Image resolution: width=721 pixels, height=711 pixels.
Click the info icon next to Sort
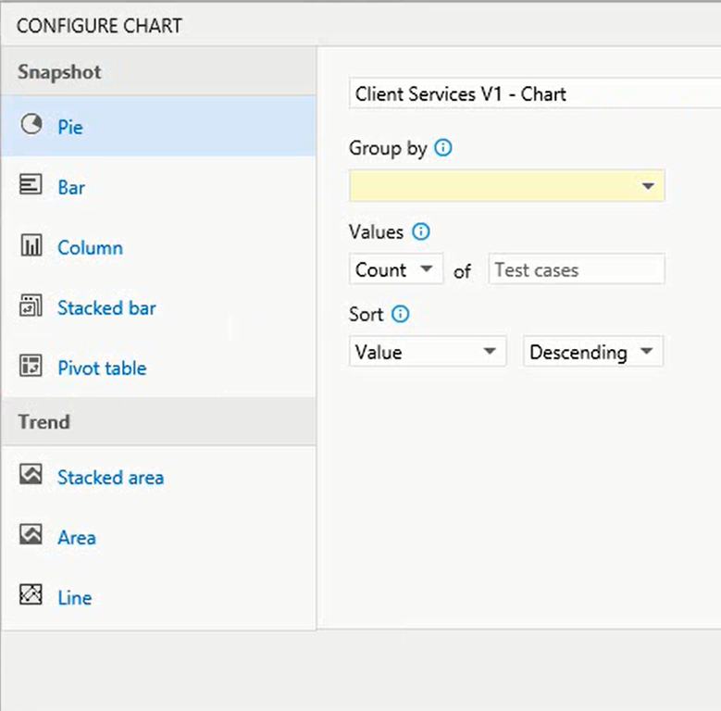(x=400, y=314)
